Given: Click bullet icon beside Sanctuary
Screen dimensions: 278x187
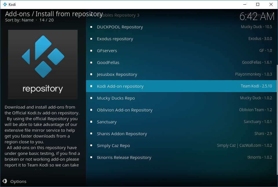Looking at the screenshot, I should [x=91, y=122].
